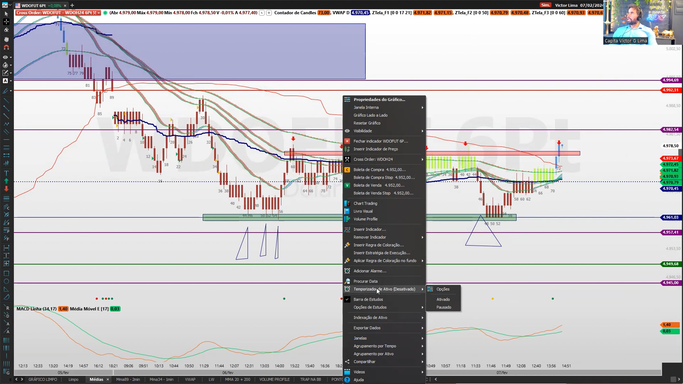Set asset timer to Pausado
The width and height of the screenshot is (683, 384).
coord(444,307)
